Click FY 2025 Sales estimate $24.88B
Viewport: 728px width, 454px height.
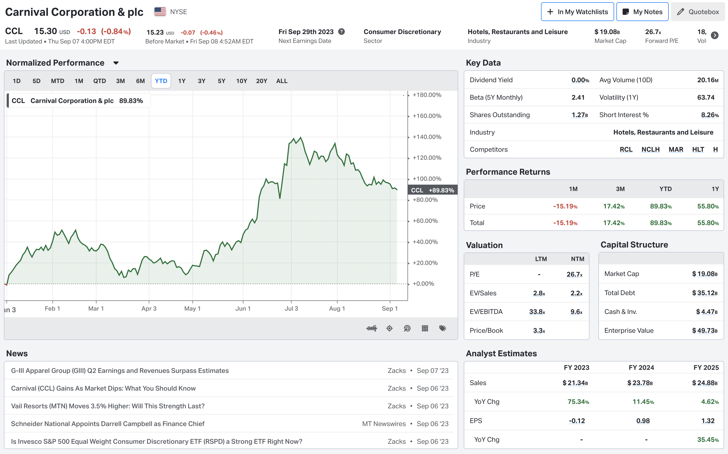[705, 383]
